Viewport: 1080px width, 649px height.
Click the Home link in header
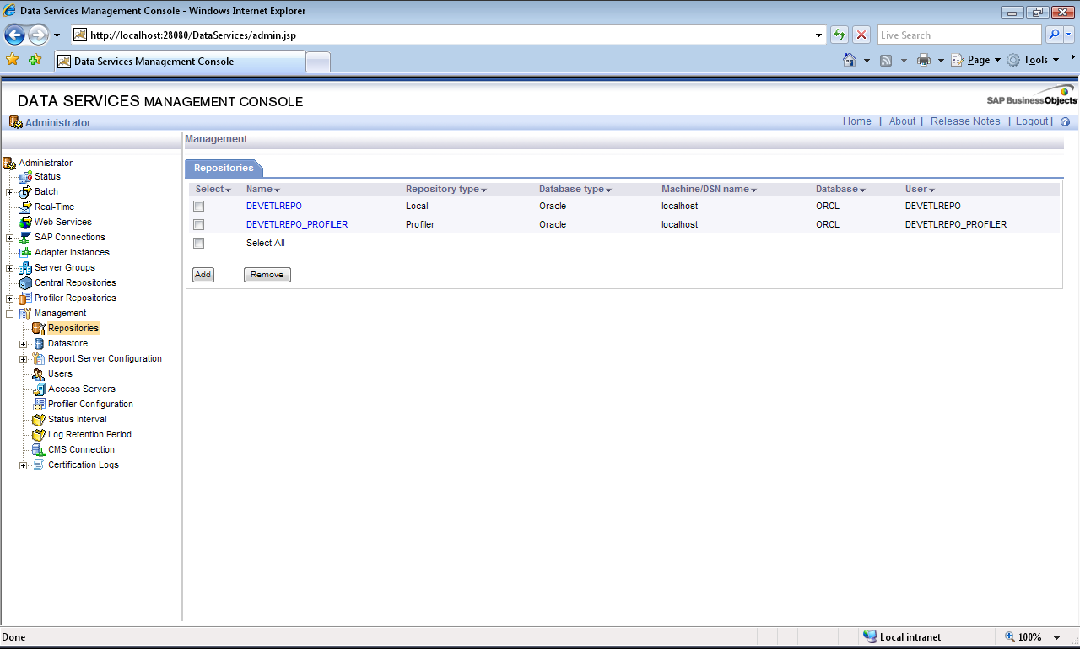pyautogui.click(x=857, y=122)
